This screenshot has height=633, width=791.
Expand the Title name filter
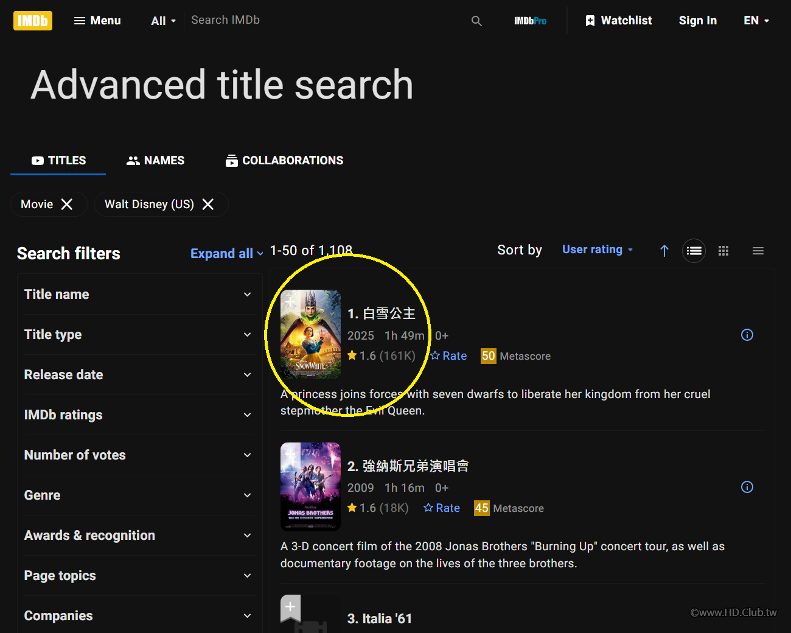[x=139, y=295]
